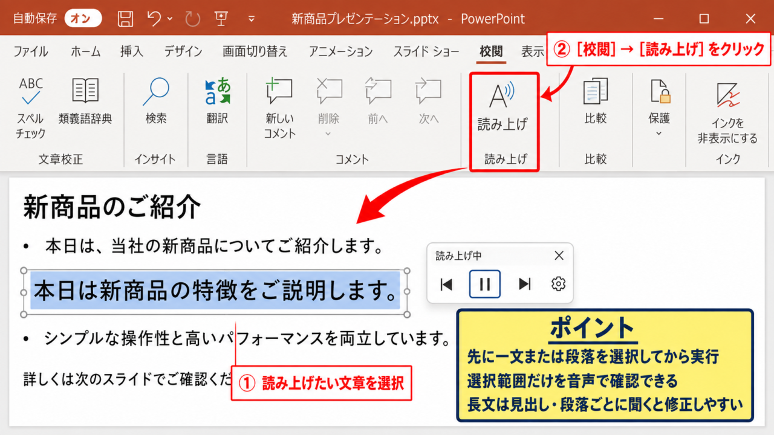Open read aloud settings gear
The width and height of the screenshot is (774, 435).
(x=558, y=284)
